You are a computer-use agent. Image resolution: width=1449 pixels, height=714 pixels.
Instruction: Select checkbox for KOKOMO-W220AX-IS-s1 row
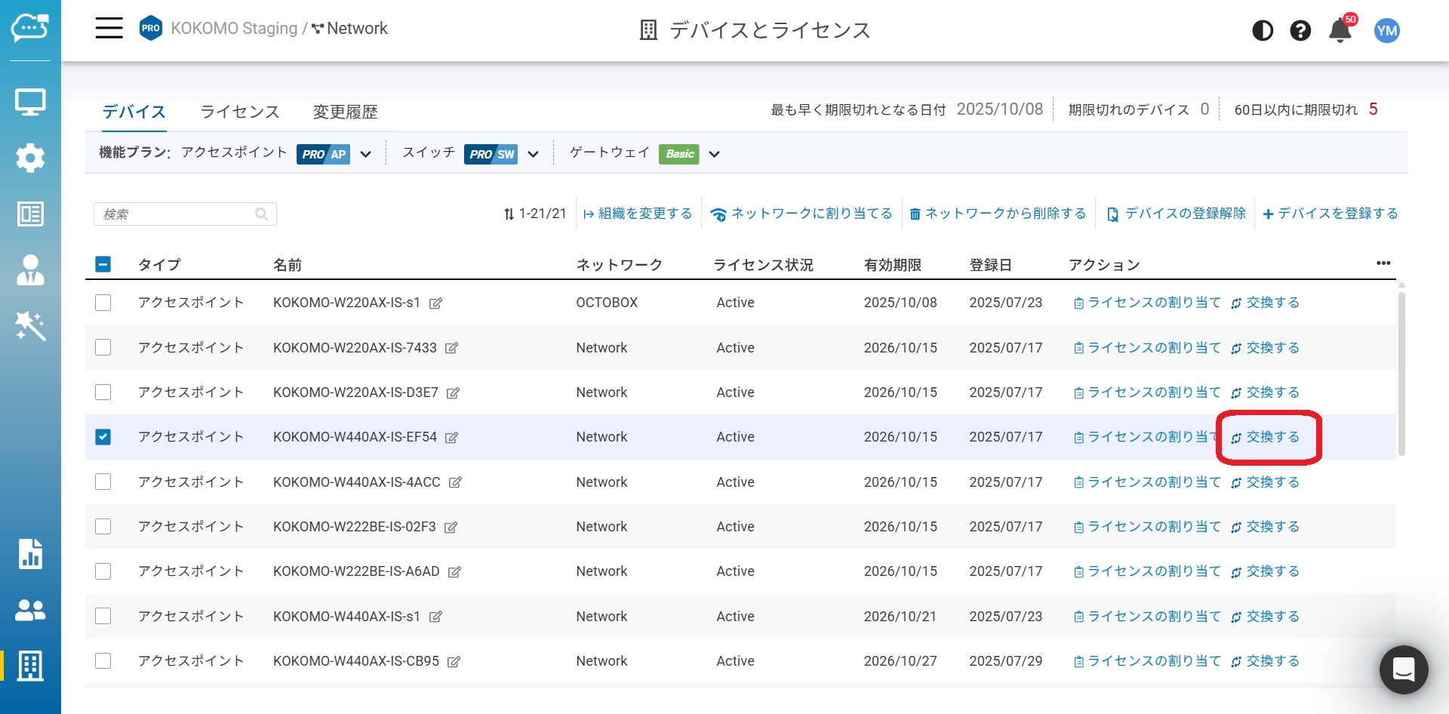(x=103, y=303)
